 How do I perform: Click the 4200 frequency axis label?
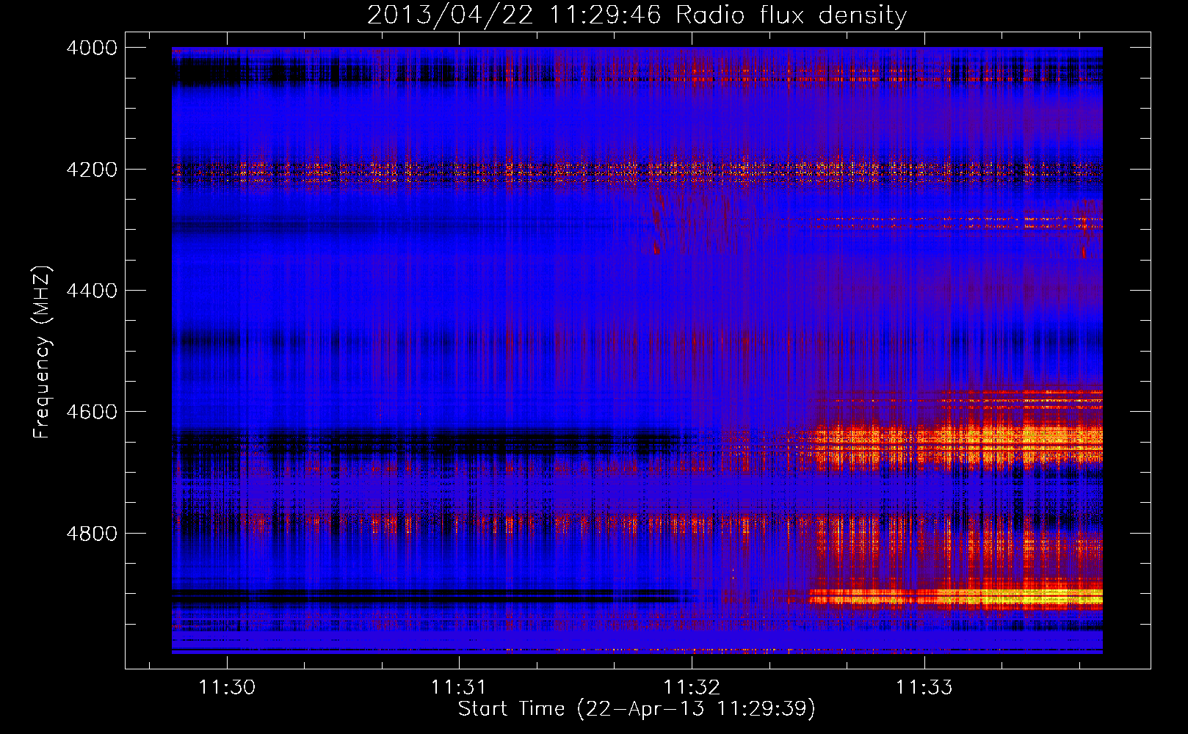tap(92, 170)
